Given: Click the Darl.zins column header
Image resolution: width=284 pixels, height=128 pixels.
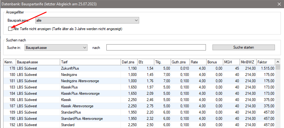Looking at the screenshot, I should 129,62.
